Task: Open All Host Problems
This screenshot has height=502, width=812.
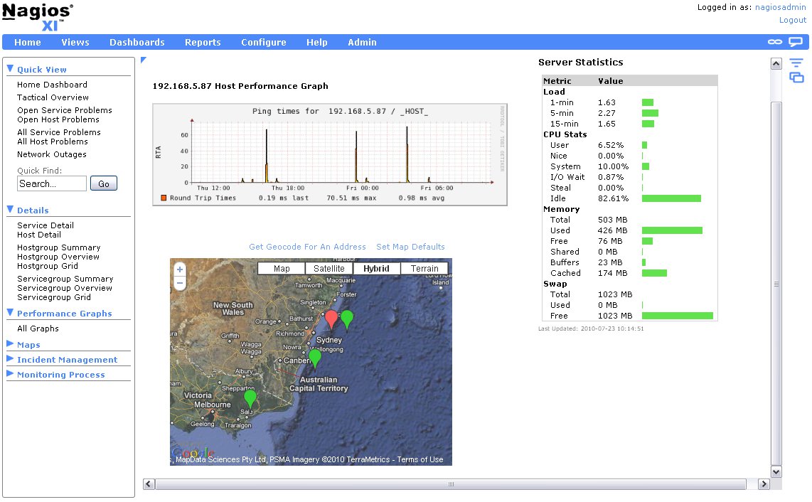Action: (x=53, y=142)
